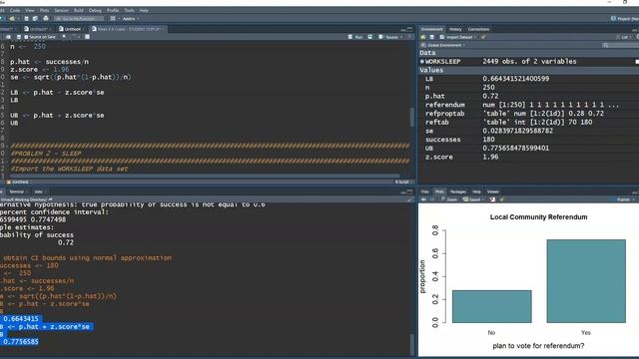Screen dimensions: 639x359
Task: Open the workspace panes layout icon
Action: tap(113, 19)
